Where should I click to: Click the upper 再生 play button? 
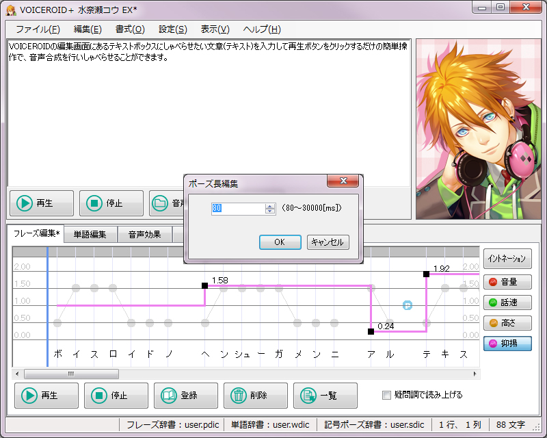click(42, 203)
